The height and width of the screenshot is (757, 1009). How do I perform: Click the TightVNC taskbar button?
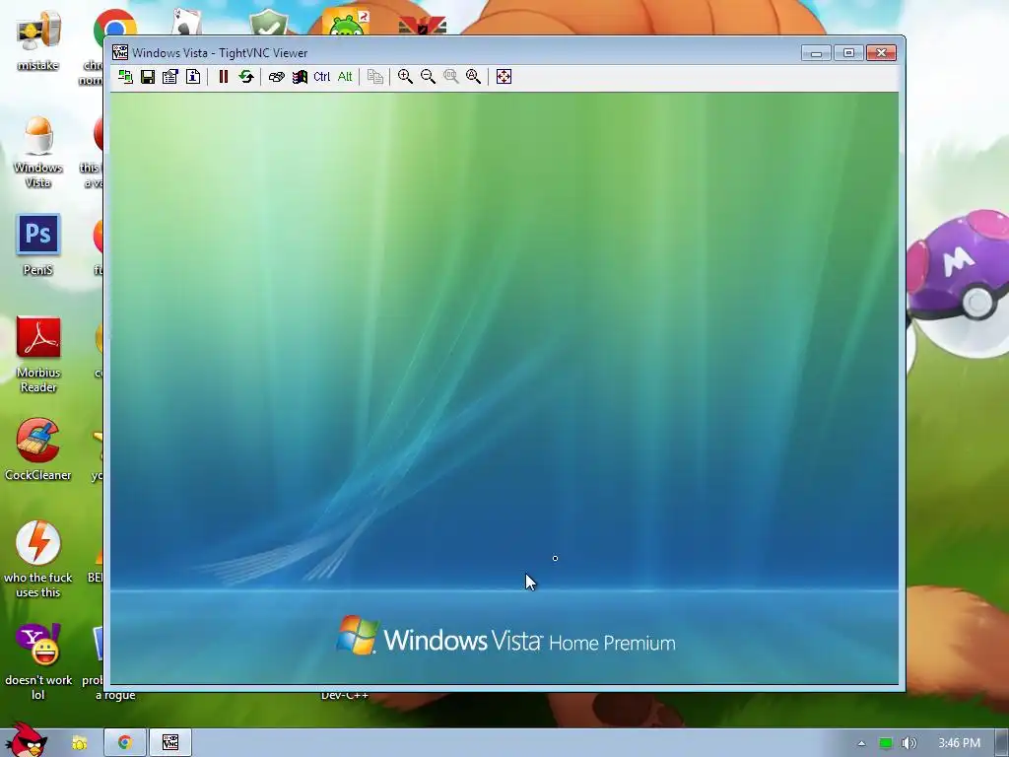170,743
